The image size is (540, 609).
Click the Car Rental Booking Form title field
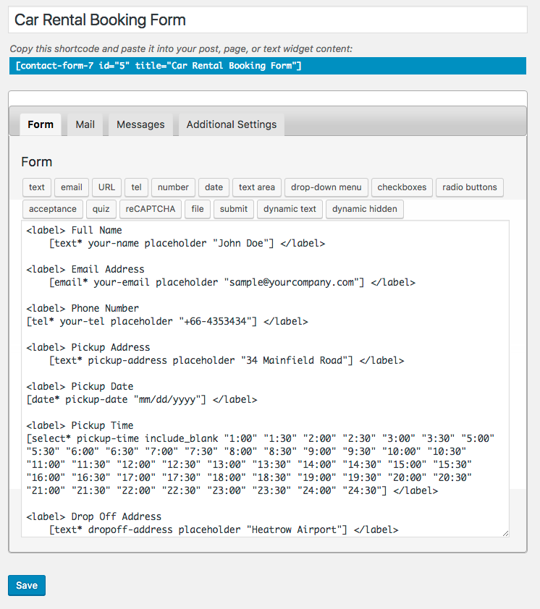268,20
